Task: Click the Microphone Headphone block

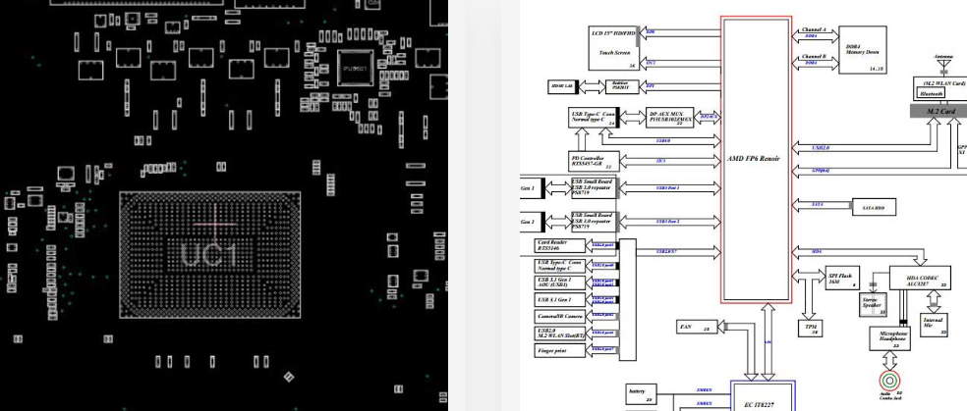Action: tap(890, 337)
